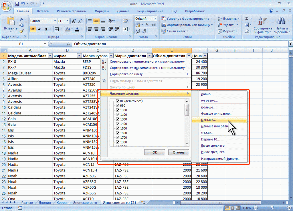Decrease font size button
The image size is (293, 211).
coord(80,21)
